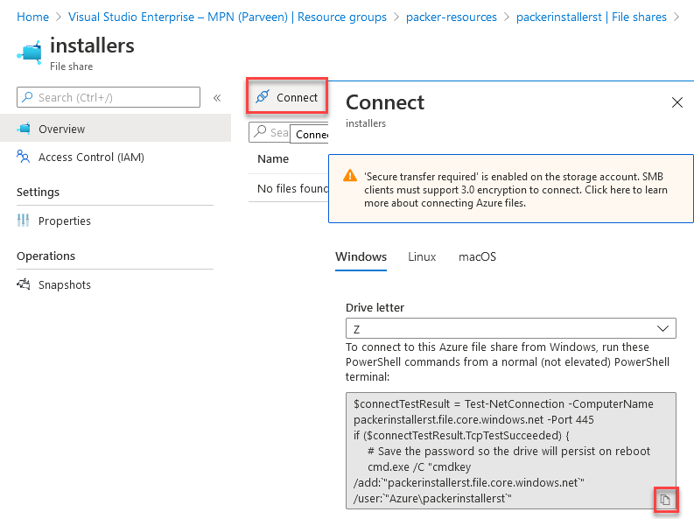Collapse the sidebar with double chevron icon

click(x=217, y=98)
